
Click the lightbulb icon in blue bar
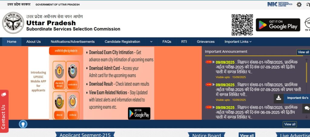pos(23,124)
